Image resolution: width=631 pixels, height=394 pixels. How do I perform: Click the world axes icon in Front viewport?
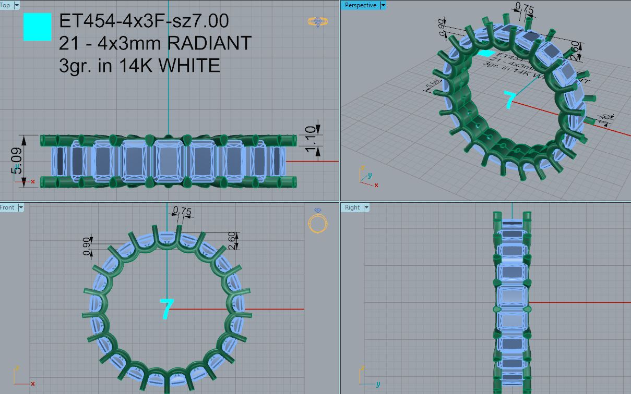[x=25, y=376]
